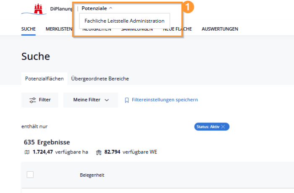Click the bookmark icon to save filter settings

click(x=126, y=100)
